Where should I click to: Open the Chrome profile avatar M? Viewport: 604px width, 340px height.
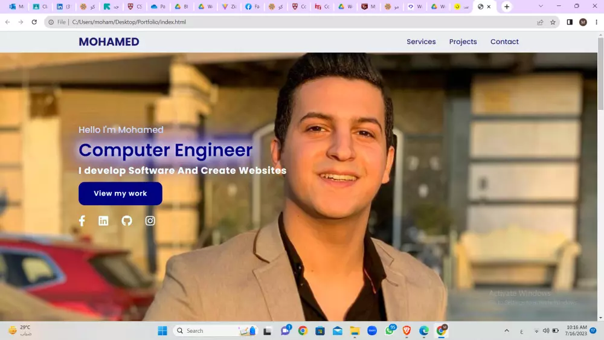(x=583, y=22)
